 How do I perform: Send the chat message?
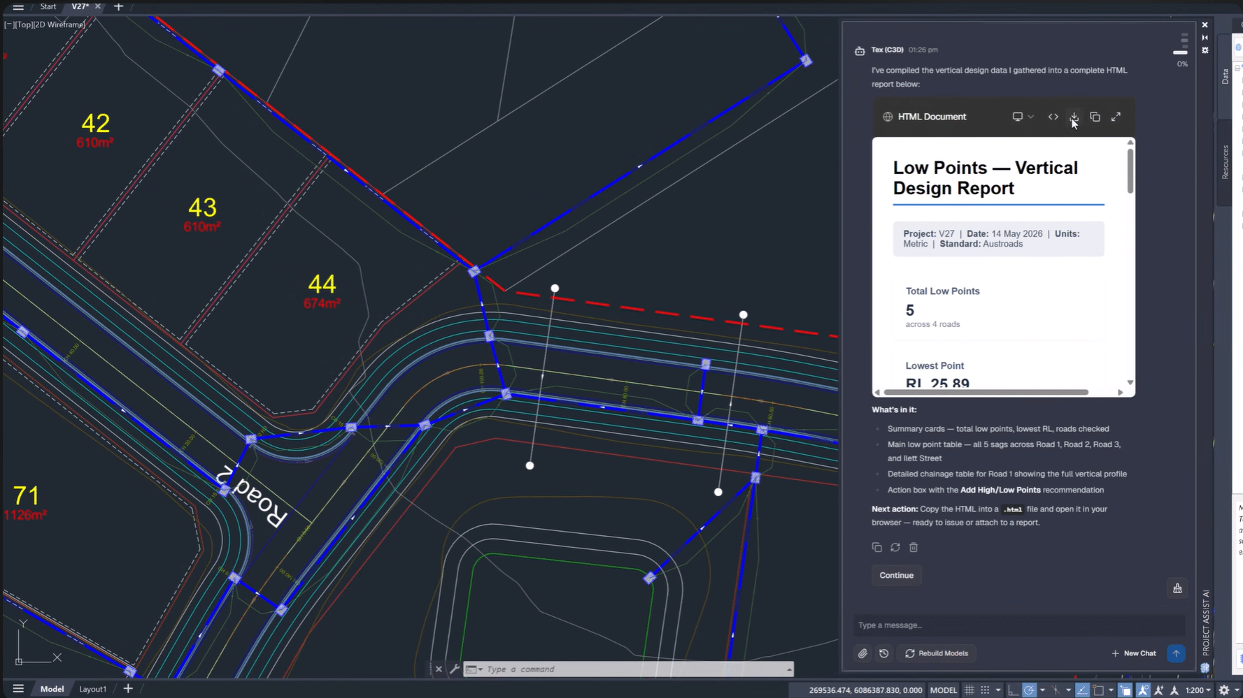1176,653
